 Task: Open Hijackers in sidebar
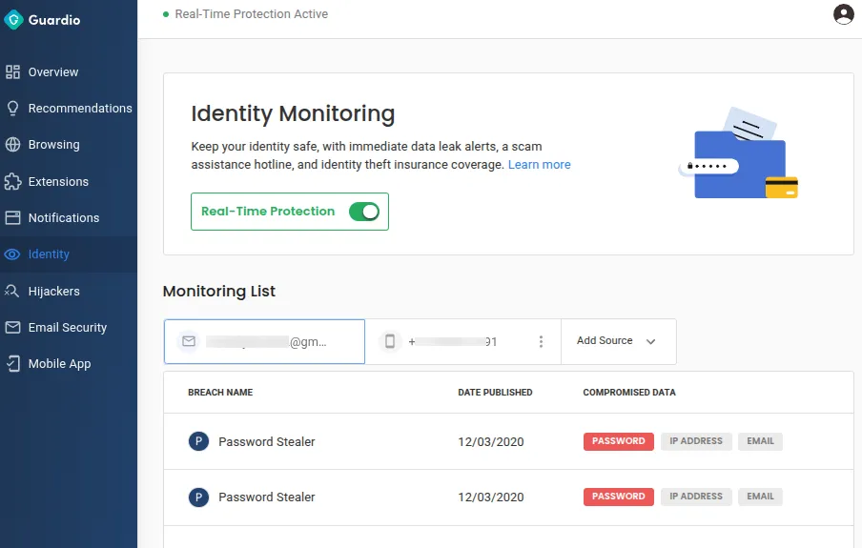53,291
